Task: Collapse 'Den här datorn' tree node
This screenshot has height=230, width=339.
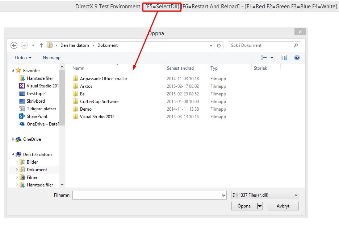Action: click(13, 154)
